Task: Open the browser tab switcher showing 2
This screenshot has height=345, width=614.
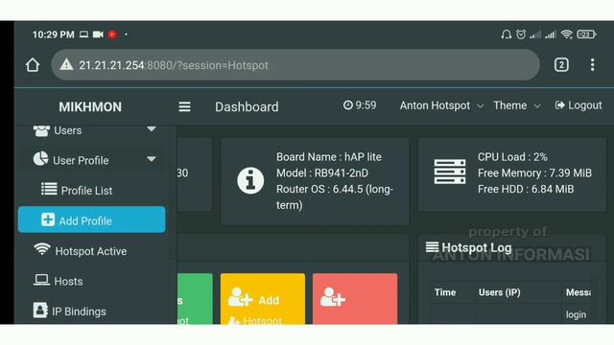Action: click(x=561, y=65)
